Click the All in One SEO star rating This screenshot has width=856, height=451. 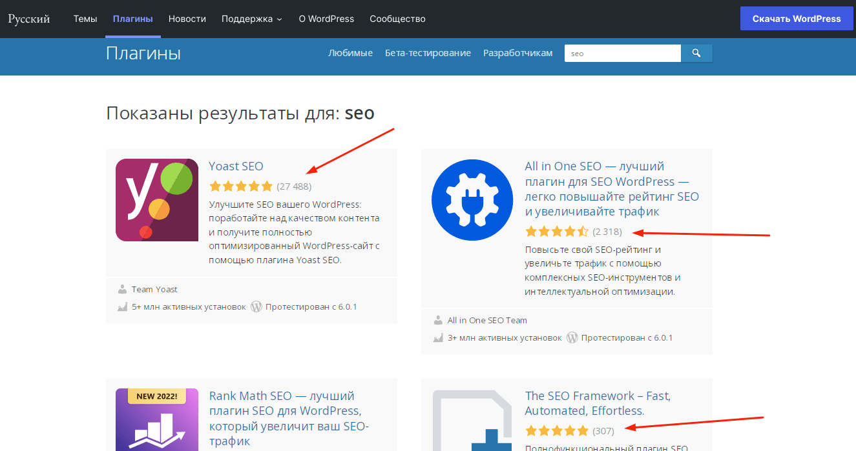click(x=557, y=232)
